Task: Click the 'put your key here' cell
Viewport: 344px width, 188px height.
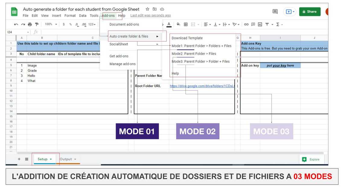Action: [x=280, y=66]
